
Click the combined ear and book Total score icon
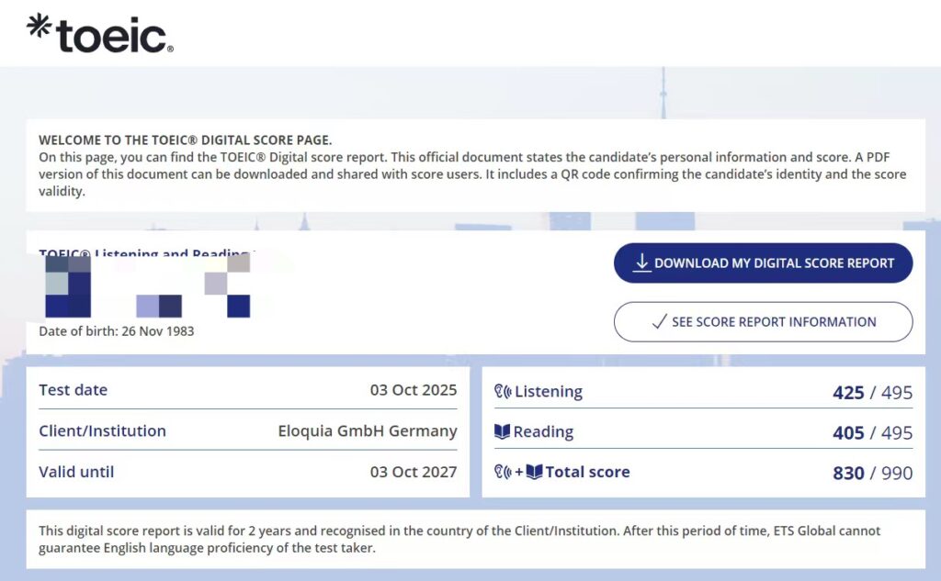click(x=517, y=473)
